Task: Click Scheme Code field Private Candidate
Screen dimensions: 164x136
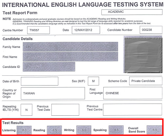Action: (x=146, y=81)
